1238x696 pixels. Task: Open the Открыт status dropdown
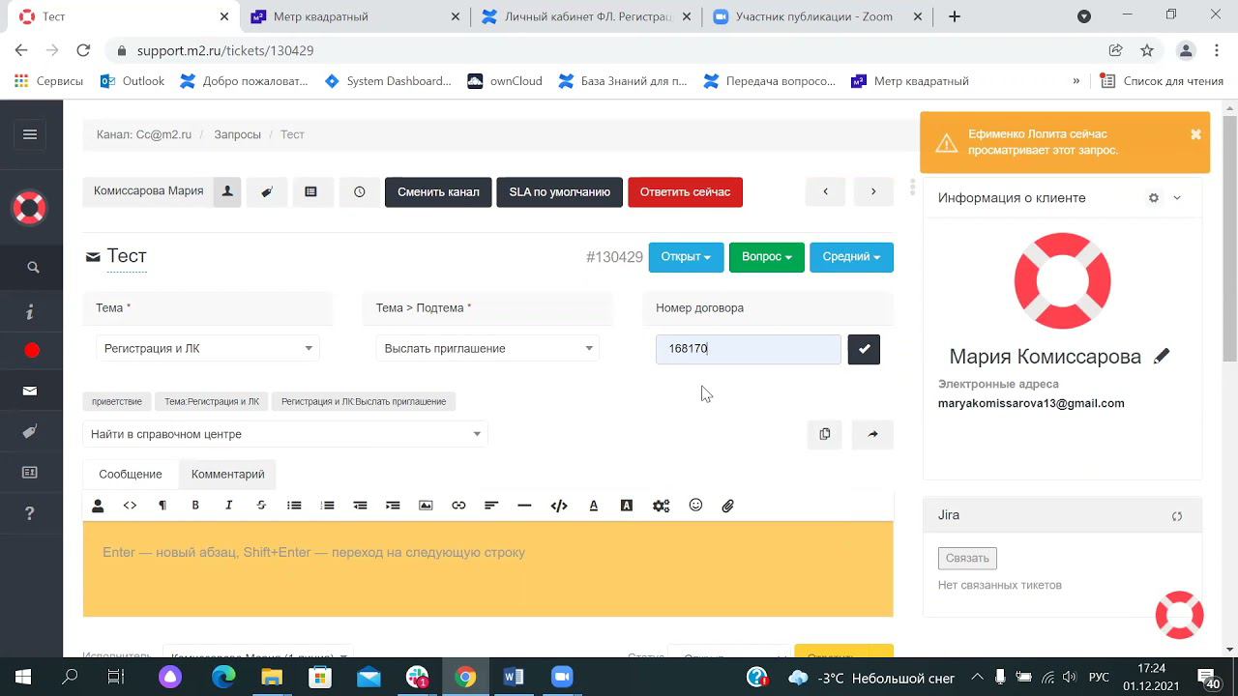tap(686, 257)
